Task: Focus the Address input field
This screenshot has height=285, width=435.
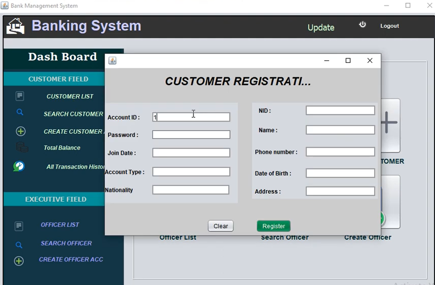Action: (x=340, y=191)
